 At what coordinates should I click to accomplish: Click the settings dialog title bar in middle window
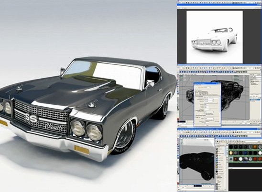pyautogui.click(x=207, y=83)
